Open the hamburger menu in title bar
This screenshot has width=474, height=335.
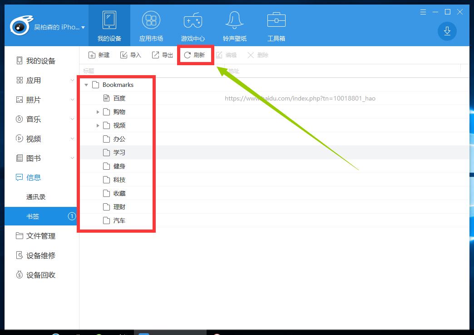(423, 12)
